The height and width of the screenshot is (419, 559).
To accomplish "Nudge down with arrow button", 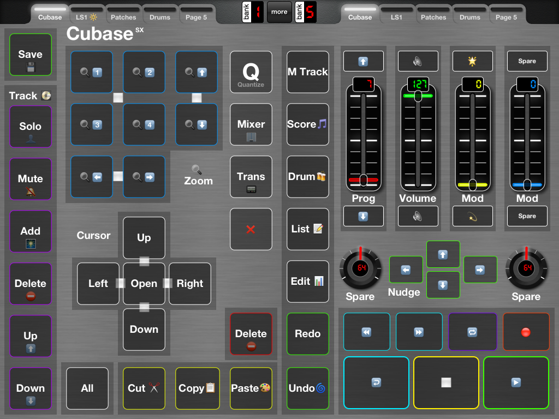I will (x=443, y=285).
